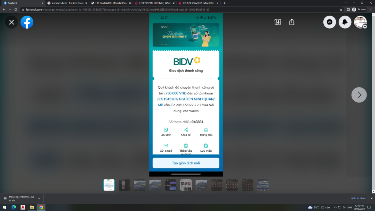375x211 pixels.
Task: Show hidden system tray icons
Action: pyautogui.click(x=335, y=207)
